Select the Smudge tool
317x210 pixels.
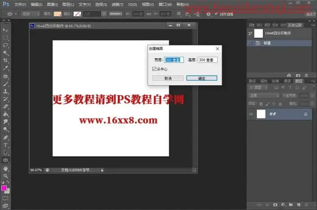click(5, 122)
